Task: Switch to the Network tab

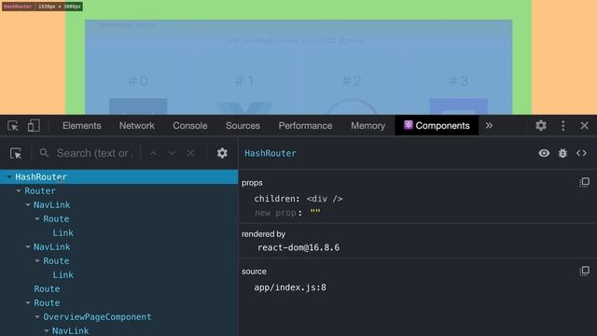Action: point(137,126)
